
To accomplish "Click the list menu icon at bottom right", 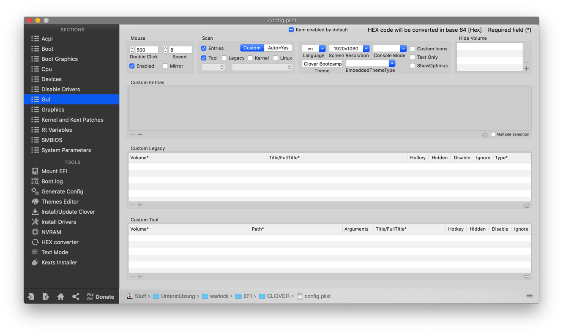I will (x=529, y=296).
